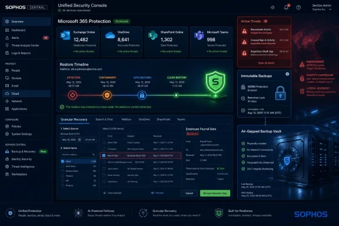
Task: Click the Exchange Online Outlook icon
Action: [x=65, y=35]
